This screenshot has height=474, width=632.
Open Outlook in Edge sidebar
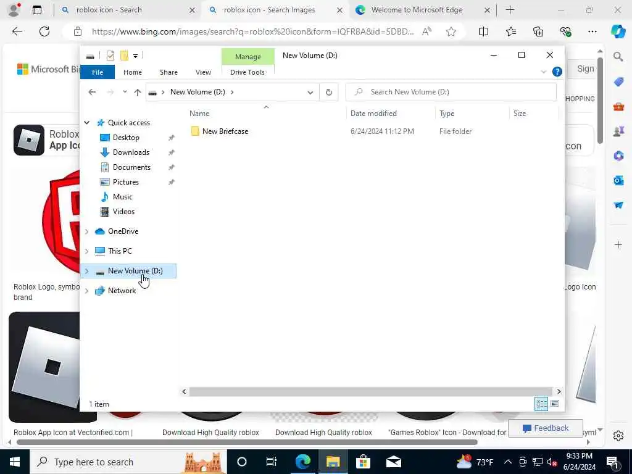coord(618,180)
